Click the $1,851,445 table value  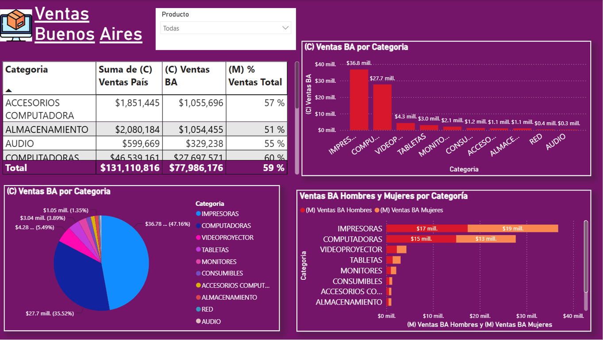pyautogui.click(x=137, y=103)
